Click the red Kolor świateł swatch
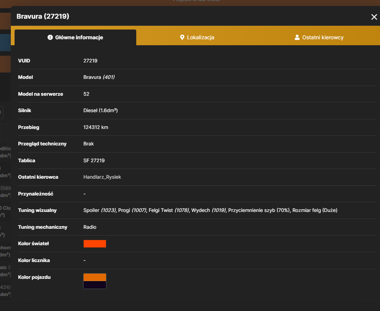The width and height of the screenshot is (380, 311). coord(95,243)
